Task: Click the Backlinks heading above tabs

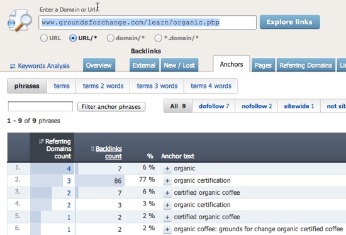Action: 146,51
